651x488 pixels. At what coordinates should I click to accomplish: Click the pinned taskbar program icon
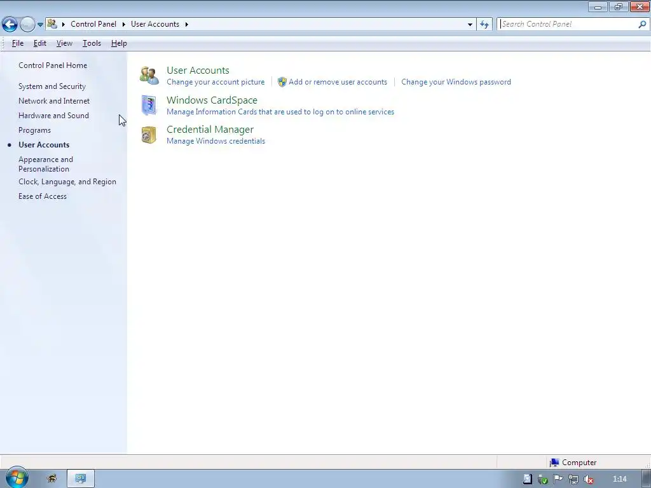pos(52,479)
